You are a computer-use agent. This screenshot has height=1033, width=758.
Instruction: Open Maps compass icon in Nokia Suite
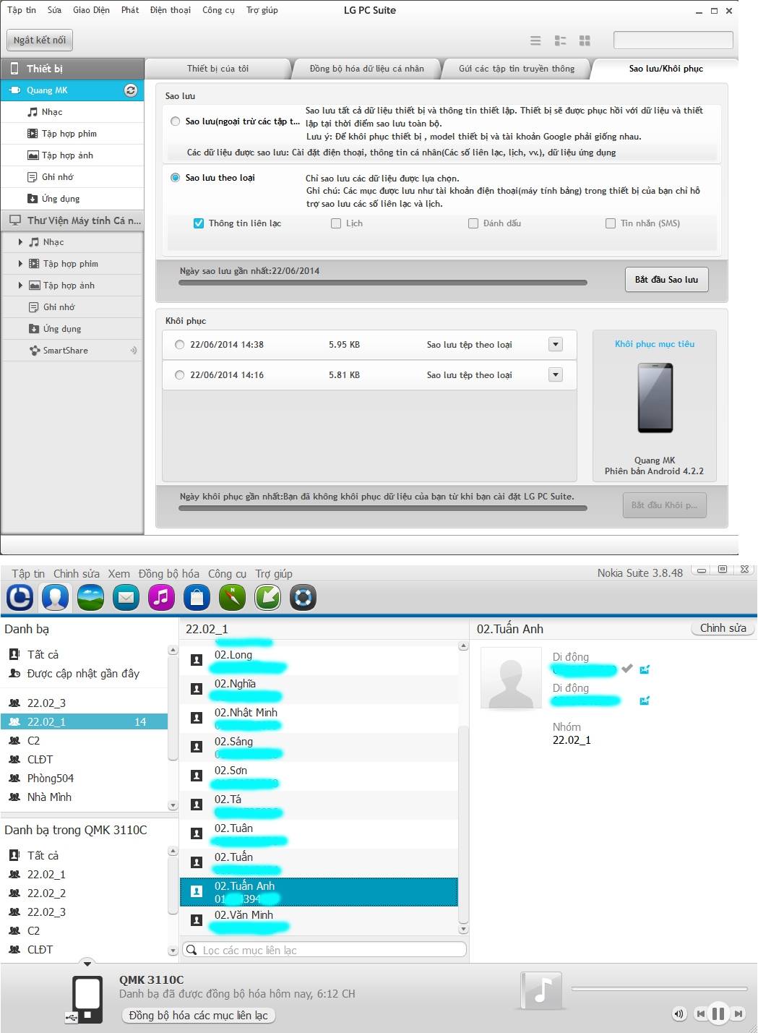232,597
